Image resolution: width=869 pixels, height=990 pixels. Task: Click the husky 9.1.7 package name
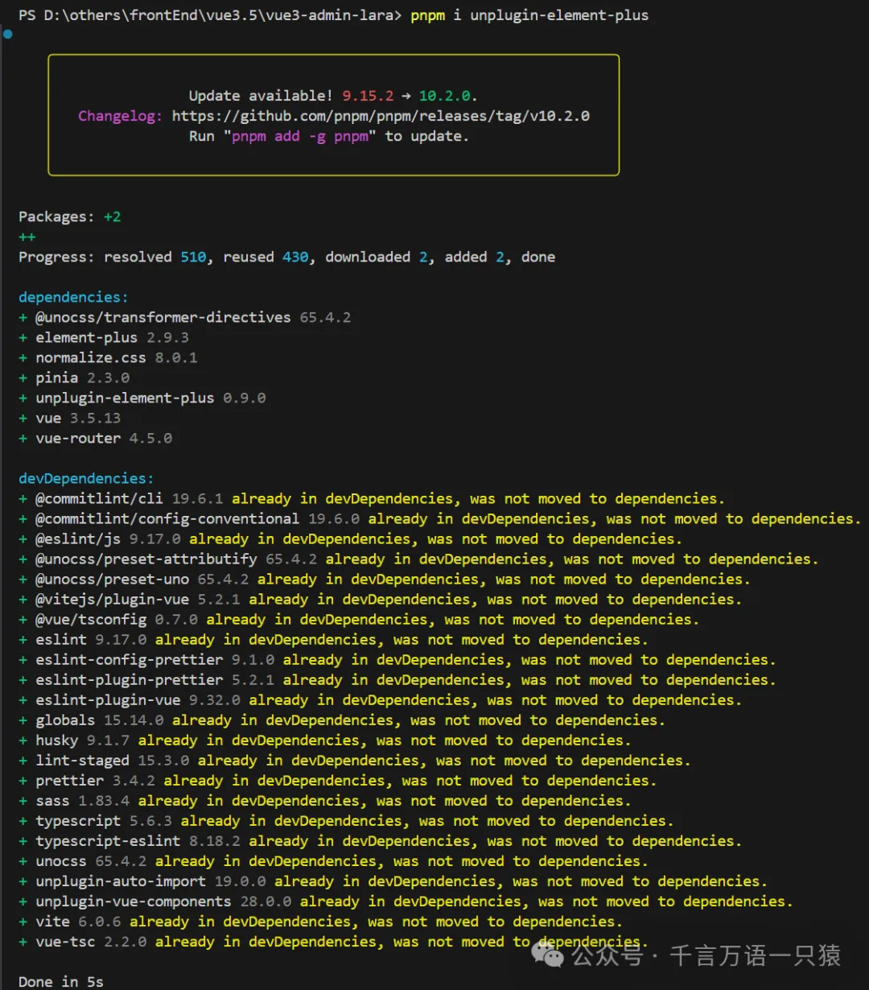click(56, 740)
